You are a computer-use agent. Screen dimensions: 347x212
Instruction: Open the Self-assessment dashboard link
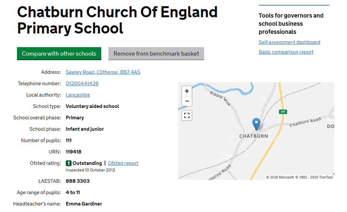pyautogui.click(x=289, y=42)
